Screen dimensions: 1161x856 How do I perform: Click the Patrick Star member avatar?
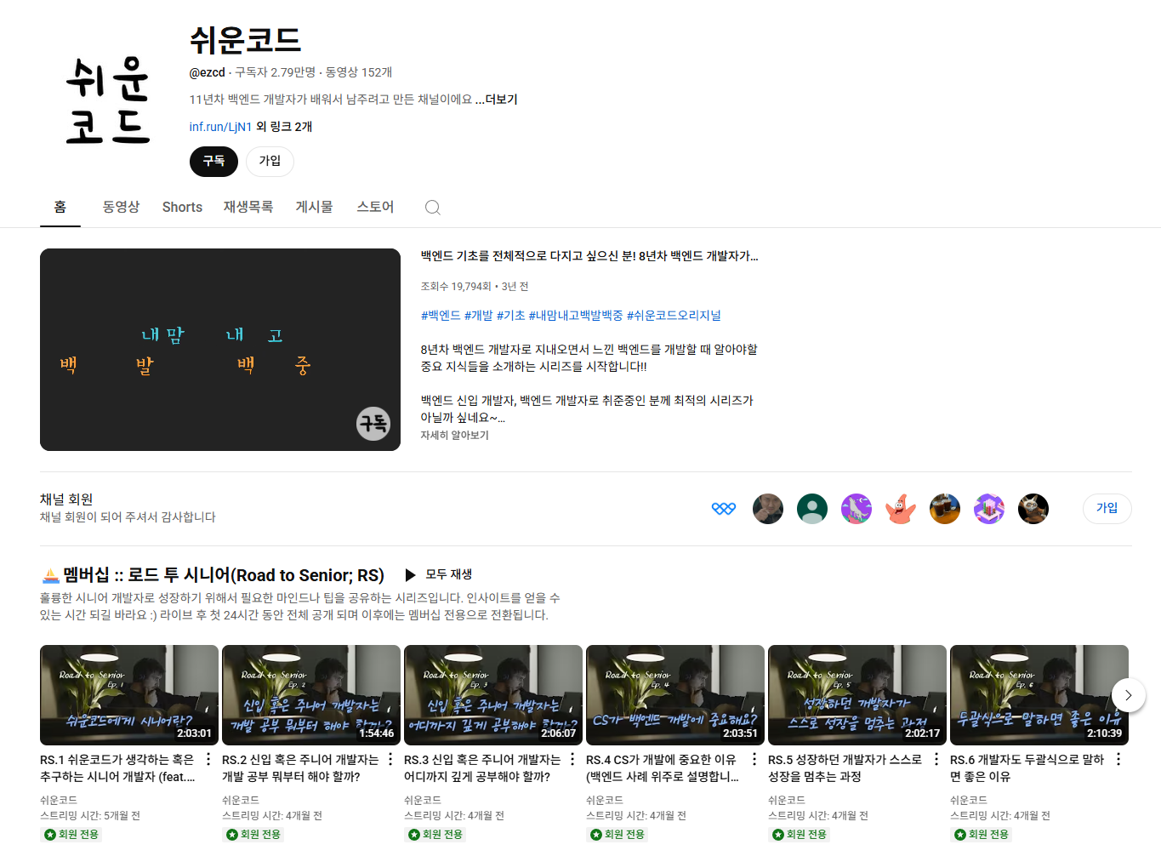(x=901, y=509)
